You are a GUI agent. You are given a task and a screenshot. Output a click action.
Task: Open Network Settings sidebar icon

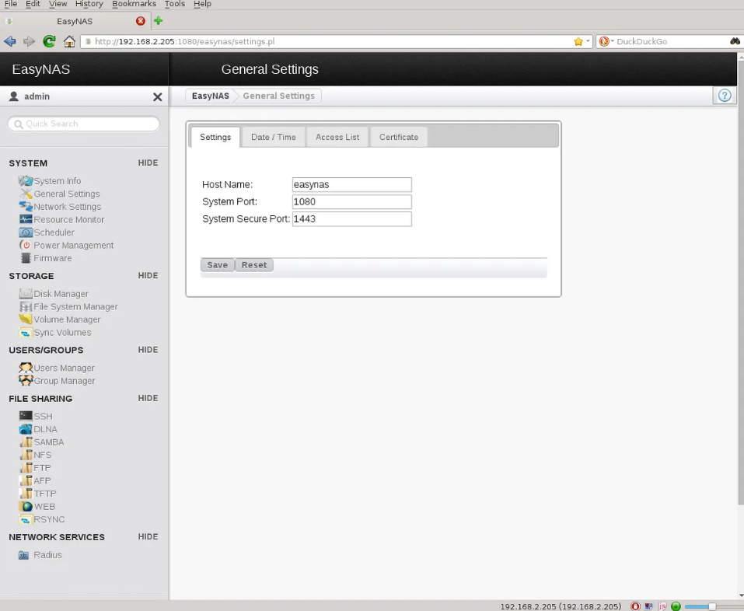click(26, 206)
